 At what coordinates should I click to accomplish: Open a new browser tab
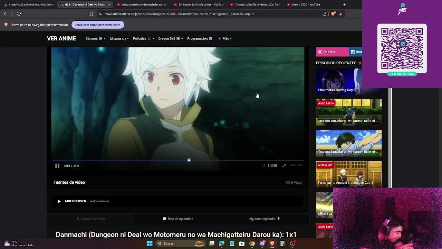point(344,4)
